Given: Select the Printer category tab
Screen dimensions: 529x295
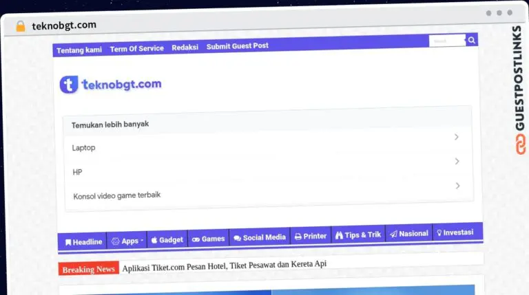Looking at the screenshot, I should click(311, 236).
